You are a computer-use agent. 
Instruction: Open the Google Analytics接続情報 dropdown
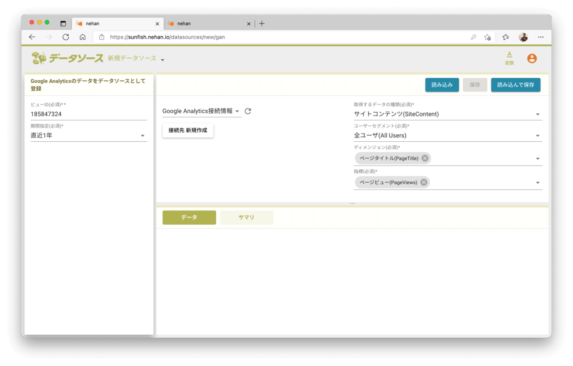[x=202, y=111]
